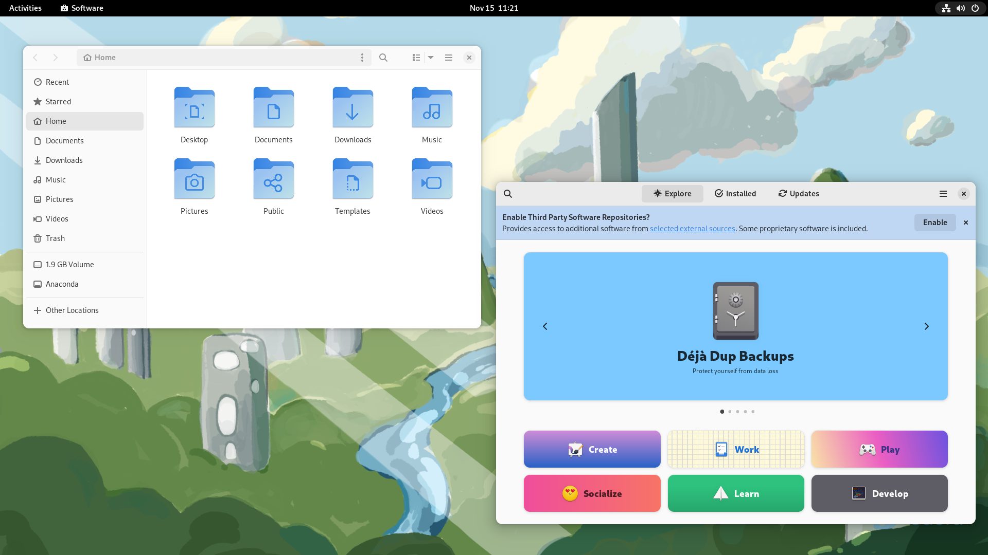Screen dimensions: 988x555
Task: Click the second carousel page dot
Action: point(730,412)
